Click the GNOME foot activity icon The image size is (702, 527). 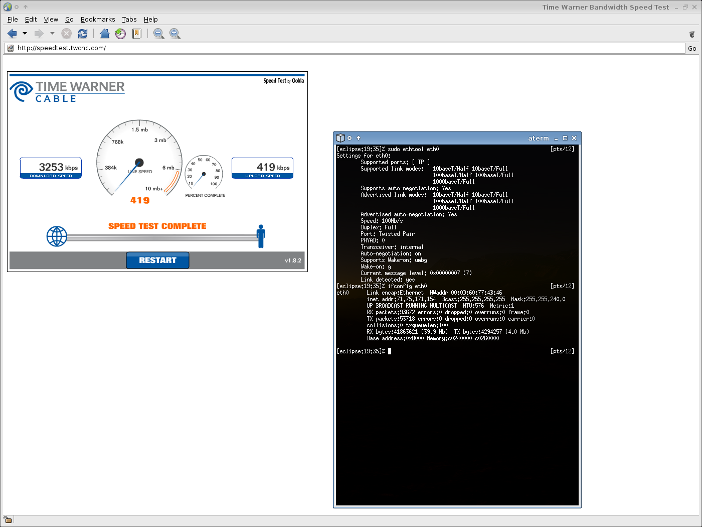coord(692,34)
